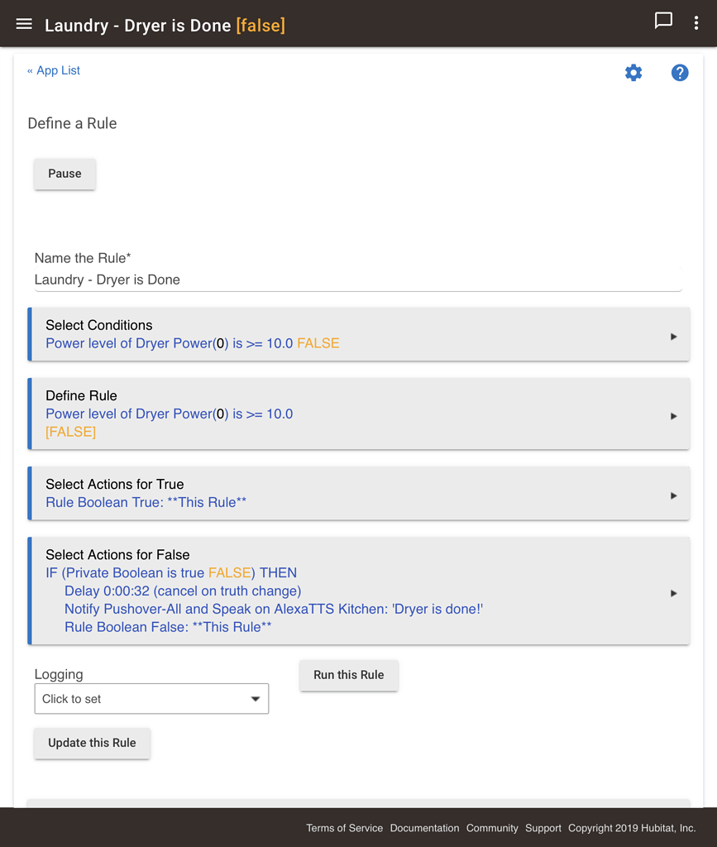The height and width of the screenshot is (847, 717).
Task: Open the Support footer link
Action: point(543,828)
